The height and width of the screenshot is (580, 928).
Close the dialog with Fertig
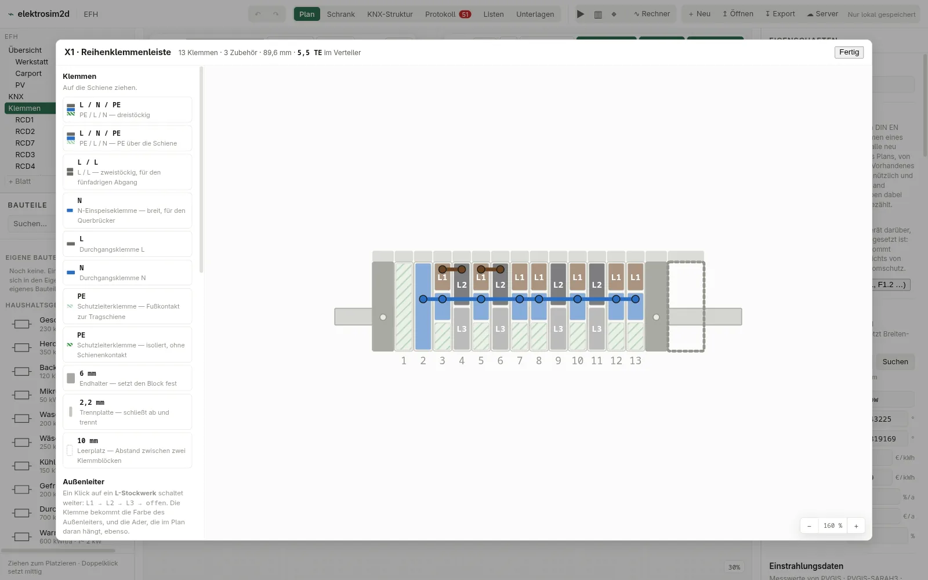click(849, 52)
